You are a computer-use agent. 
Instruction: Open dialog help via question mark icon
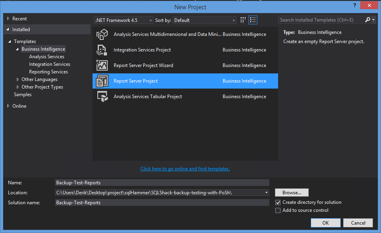point(355,5)
